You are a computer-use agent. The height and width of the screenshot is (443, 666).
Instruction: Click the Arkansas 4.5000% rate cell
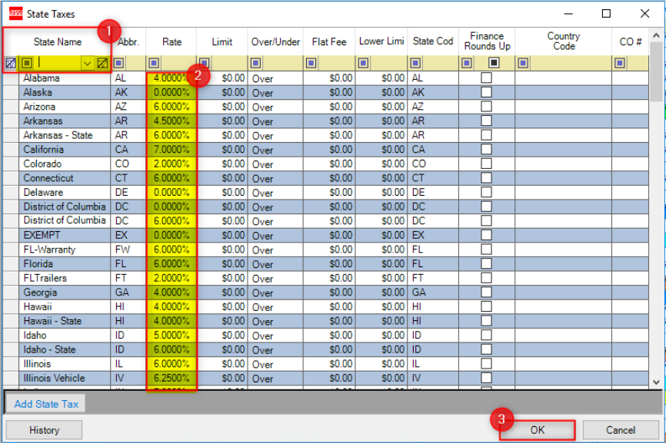tap(171, 121)
